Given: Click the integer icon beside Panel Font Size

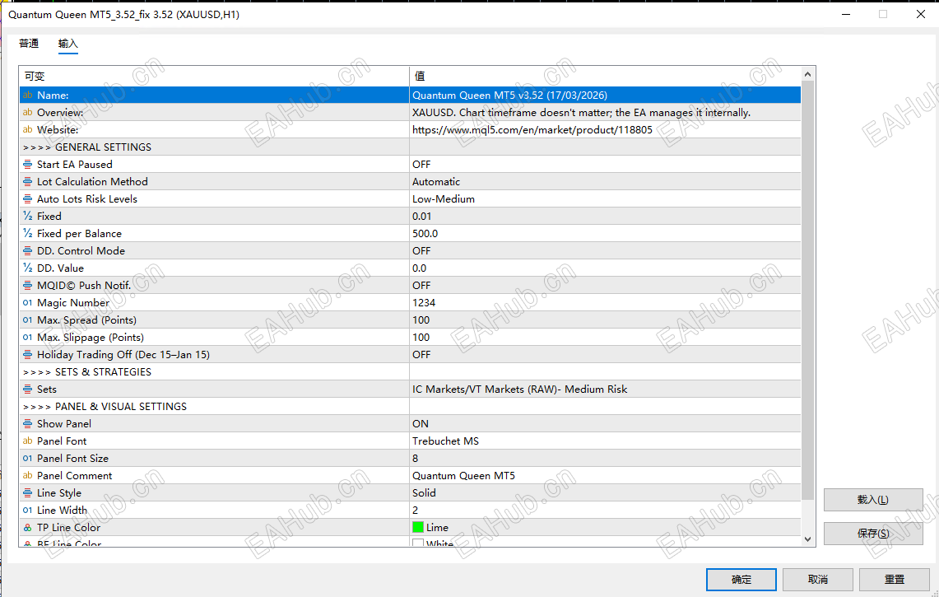Looking at the screenshot, I should click(27, 459).
